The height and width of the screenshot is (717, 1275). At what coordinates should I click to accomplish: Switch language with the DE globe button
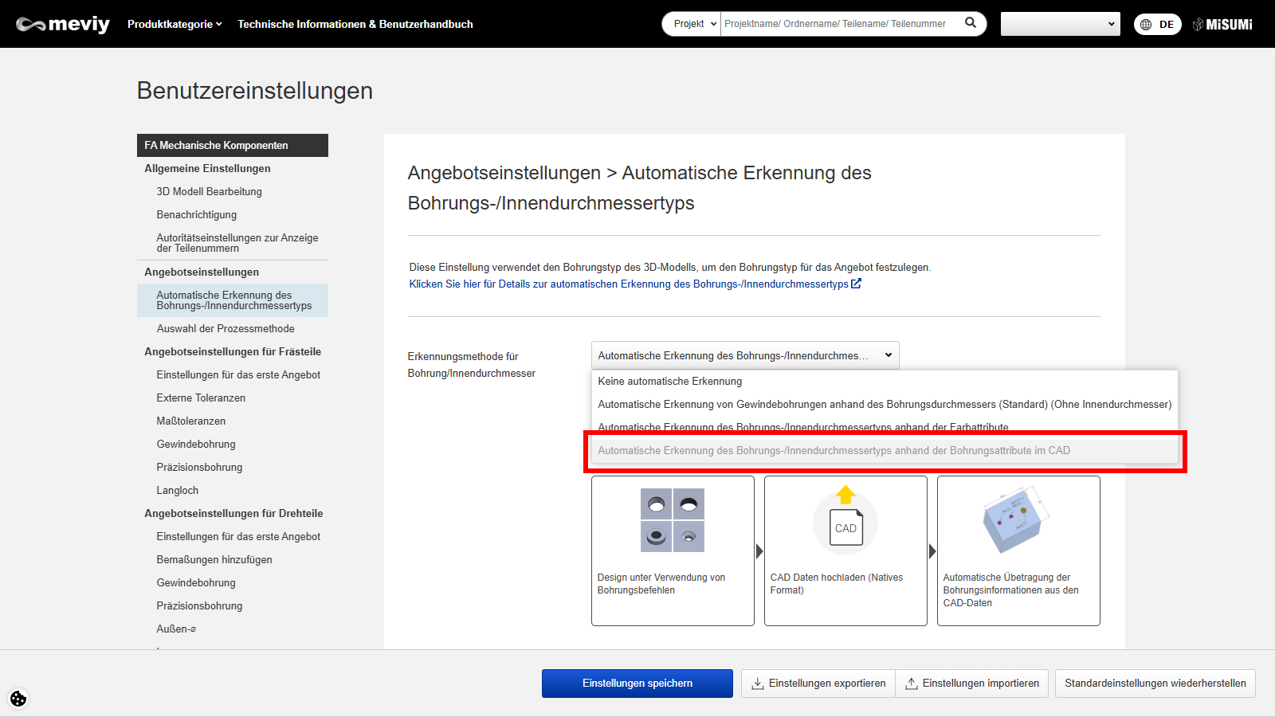point(1157,25)
